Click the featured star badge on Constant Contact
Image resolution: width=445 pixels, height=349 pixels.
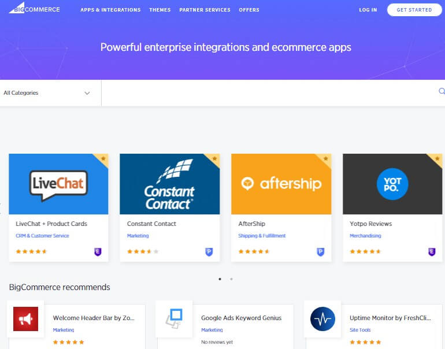pyautogui.click(x=214, y=158)
